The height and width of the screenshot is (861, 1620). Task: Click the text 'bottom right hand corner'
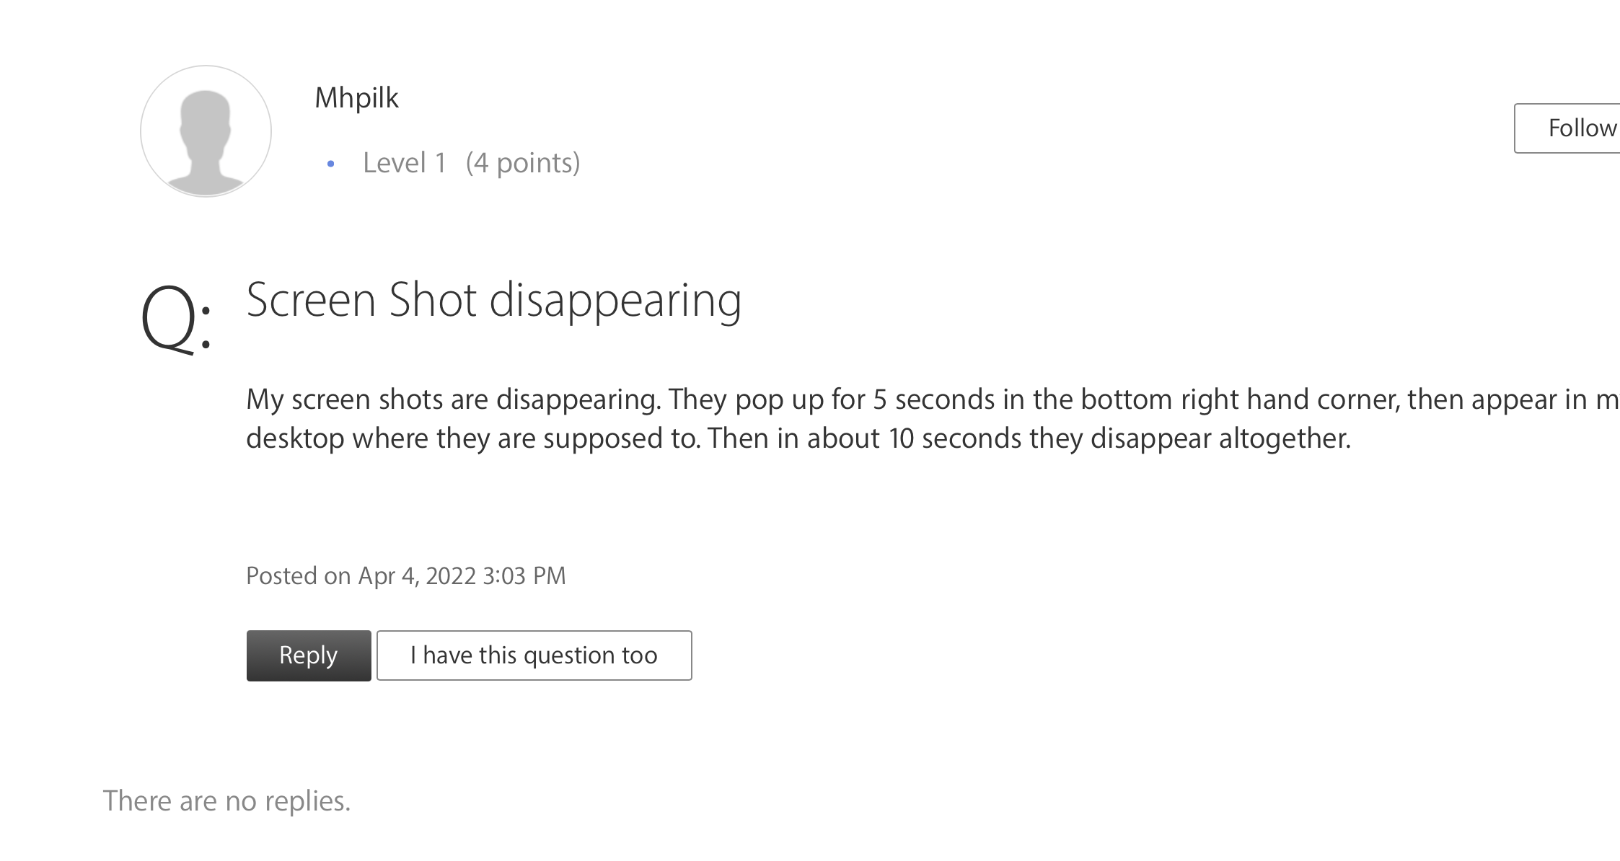(1240, 399)
